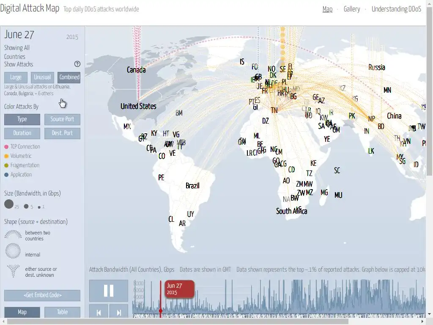Click the TCP Connection pink legend dot
The height and width of the screenshot is (325, 433).
click(6, 147)
